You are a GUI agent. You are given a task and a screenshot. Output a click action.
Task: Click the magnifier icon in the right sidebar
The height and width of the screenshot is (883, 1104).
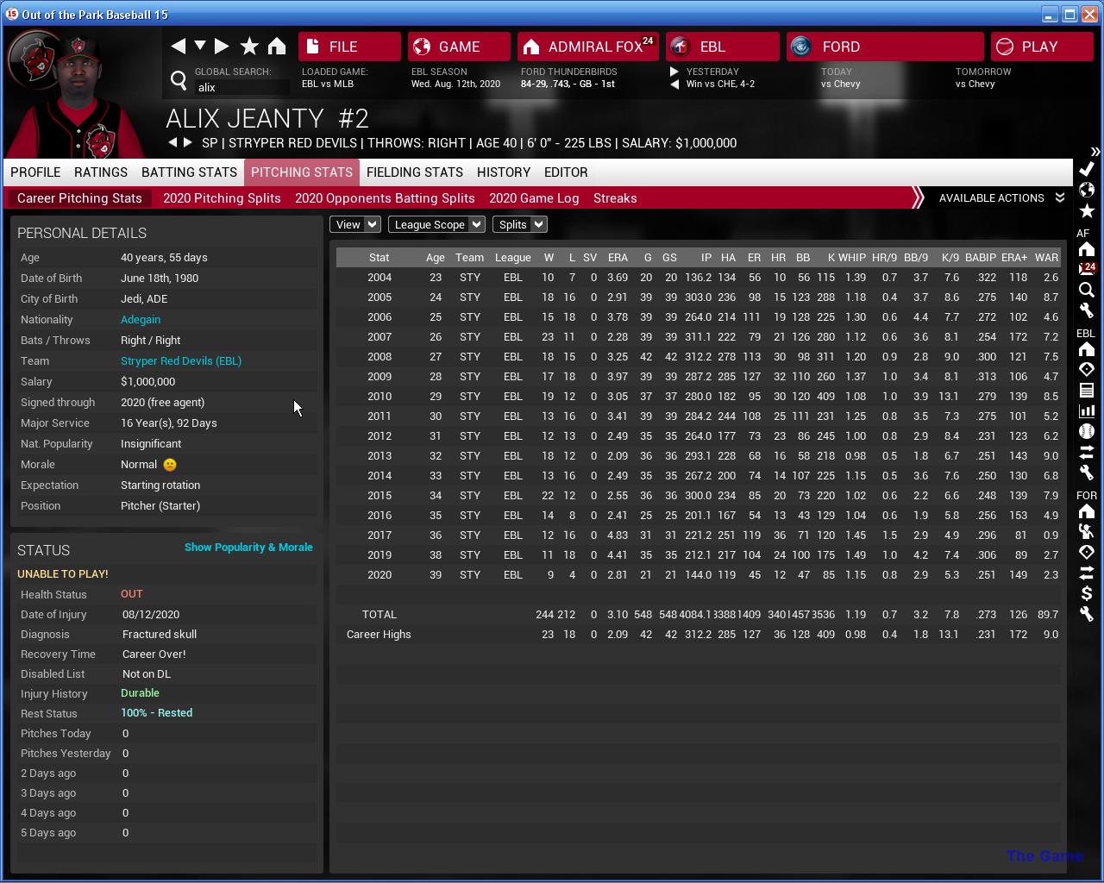point(1087,290)
